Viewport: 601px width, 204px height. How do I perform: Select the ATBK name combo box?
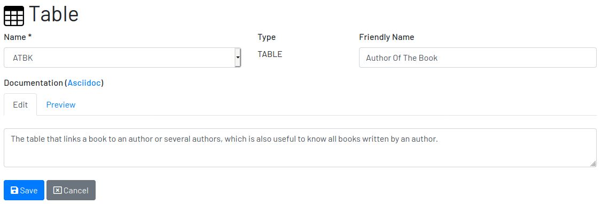pyautogui.click(x=122, y=58)
